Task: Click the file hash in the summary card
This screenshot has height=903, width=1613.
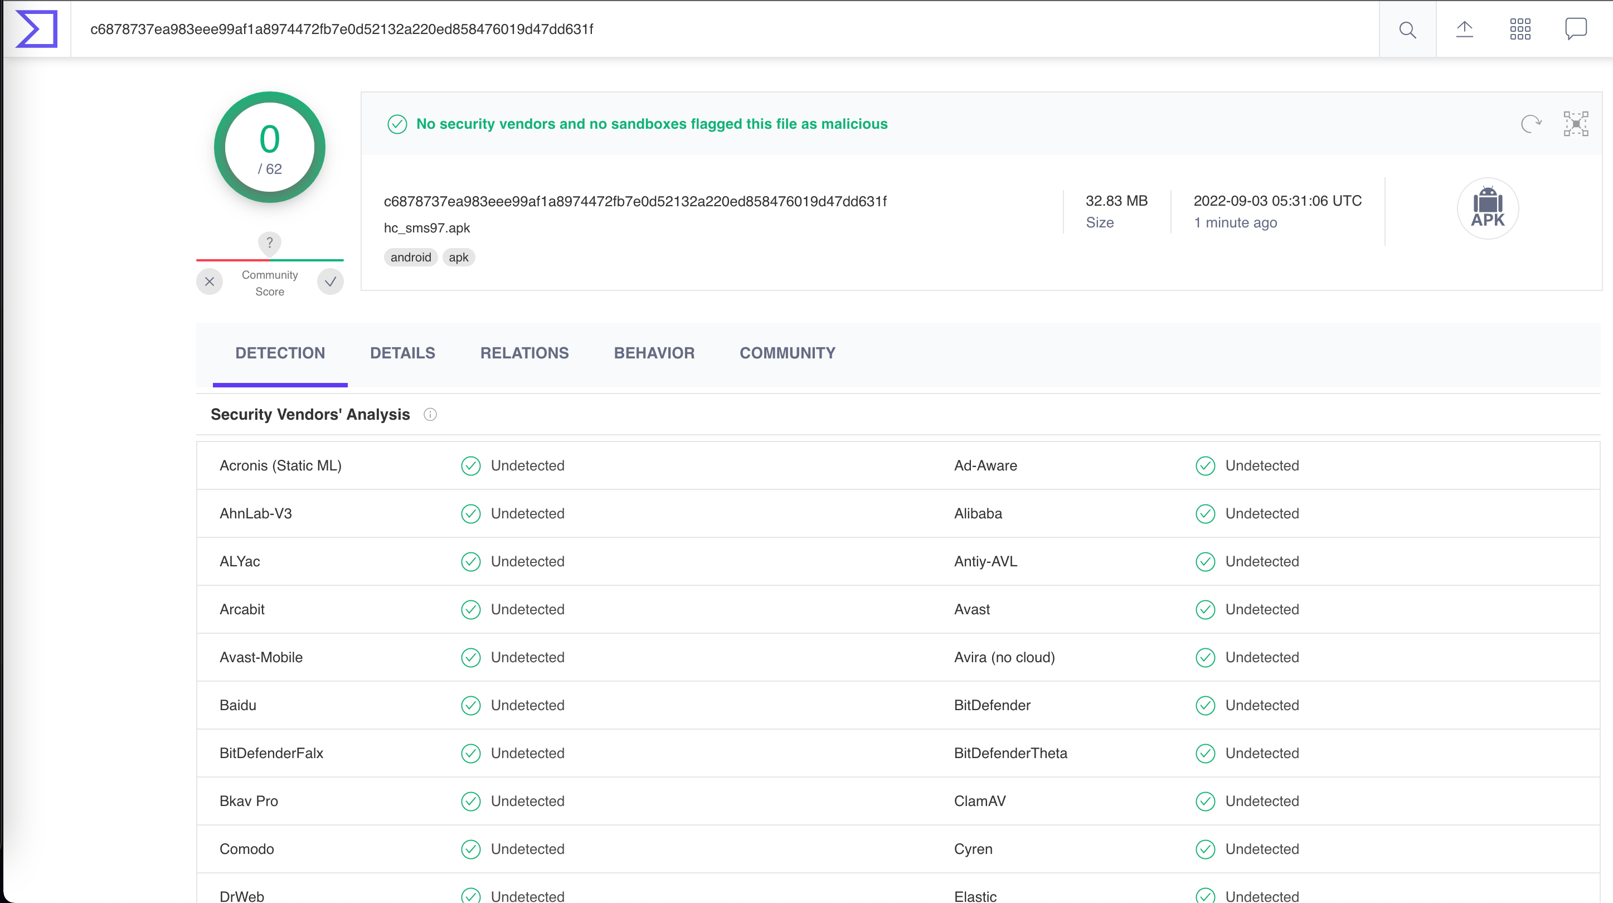Action: (x=635, y=202)
